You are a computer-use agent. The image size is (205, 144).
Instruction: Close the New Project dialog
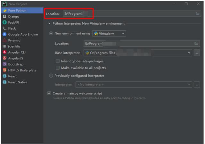click(x=198, y=4)
